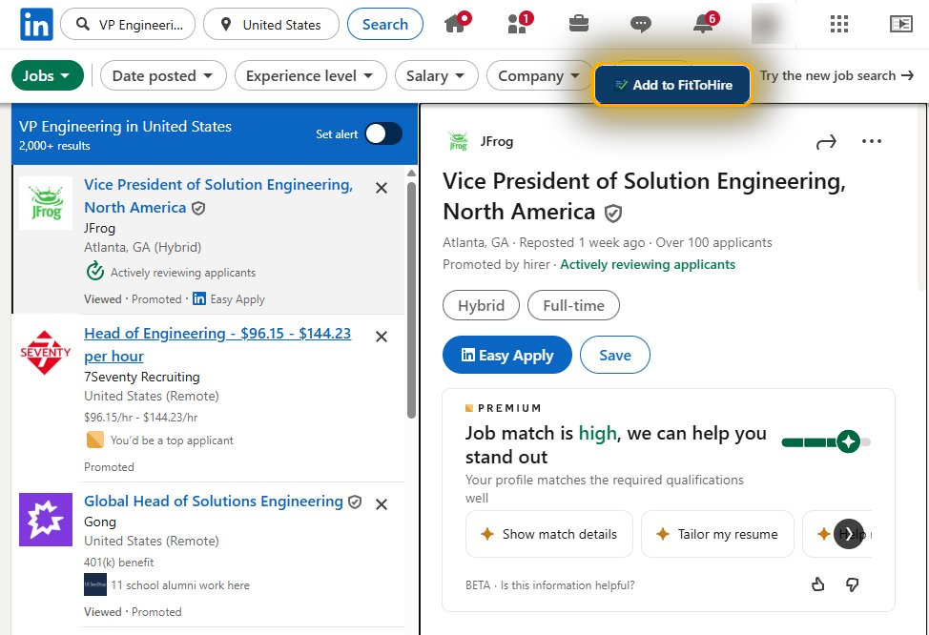Open the Date posted dropdown
This screenshot has width=929, height=635.
[x=163, y=76]
